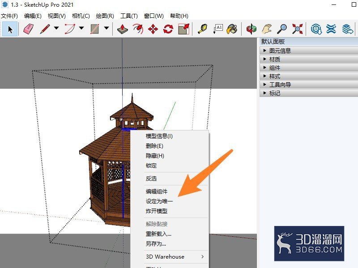This screenshot has width=358, height=268.
Task: Activate the Push/Pull tool
Action: tap(122, 29)
